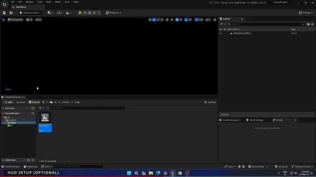This screenshot has height=177, width=316.
Task: Open the browse content folder icon
Action: click(x=11, y=13)
